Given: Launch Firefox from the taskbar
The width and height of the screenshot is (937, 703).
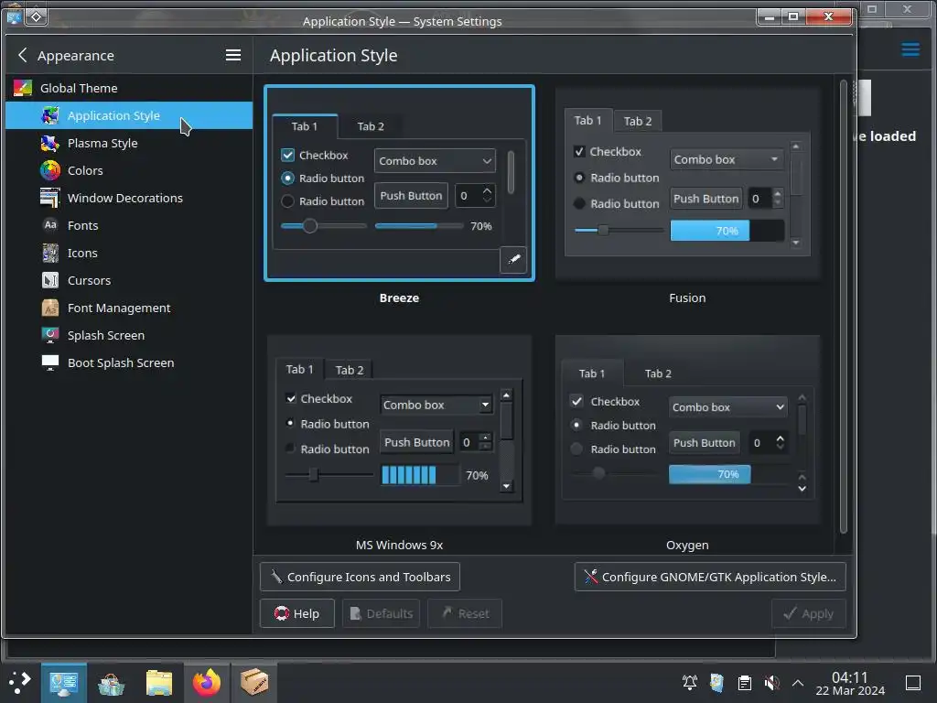Looking at the screenshot, I should [x=207, y=683].
